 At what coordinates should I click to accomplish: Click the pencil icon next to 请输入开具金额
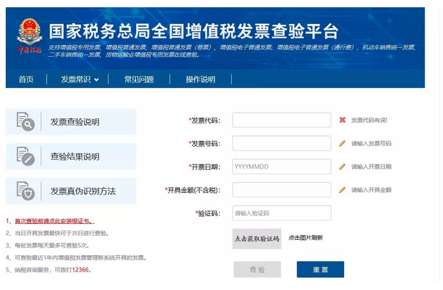coord(342,190)
